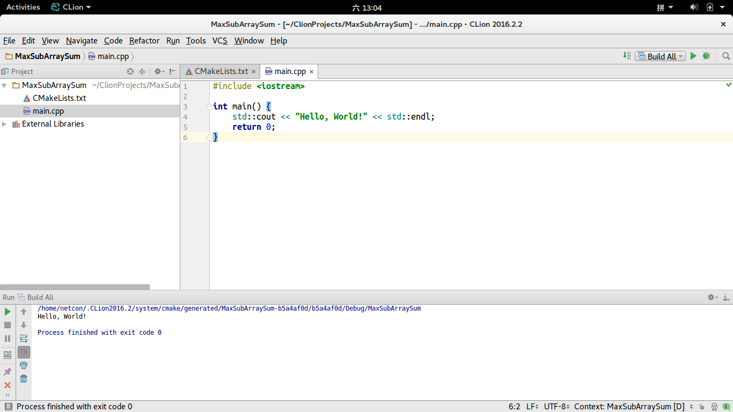
Task: Clear console output with the trash icon
Action: [24, 379]
